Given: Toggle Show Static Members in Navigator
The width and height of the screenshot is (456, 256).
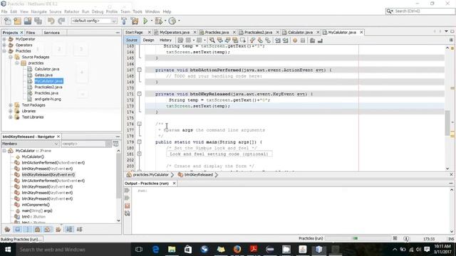Looking at the screenshot, I should 28,229.
